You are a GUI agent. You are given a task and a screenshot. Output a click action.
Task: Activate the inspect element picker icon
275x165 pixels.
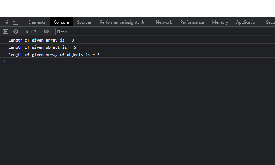(x=6, y=22)
